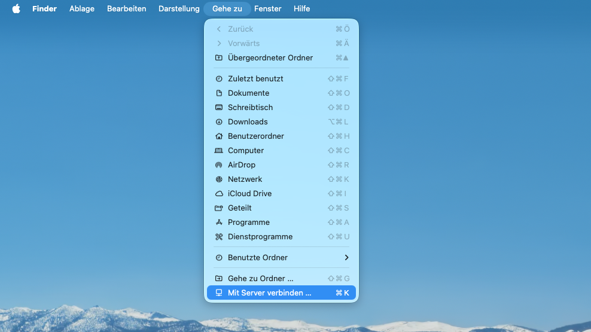Open the Ablage menu

pyautogui.click(x=82, y=9)
